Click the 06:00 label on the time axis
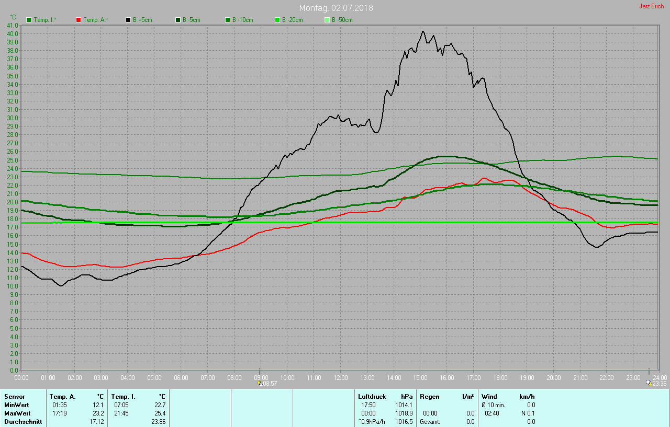This screenshot has height=427, width=670. coord(181,377)
